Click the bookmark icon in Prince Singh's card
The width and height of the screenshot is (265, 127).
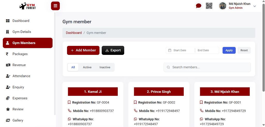tap(135, 102)
